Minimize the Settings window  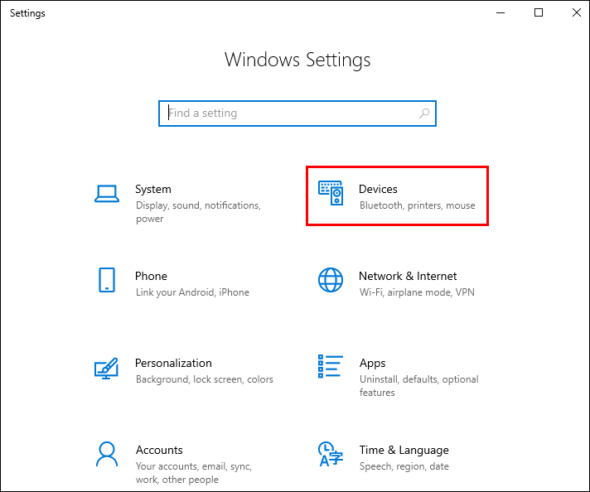point(501,12)
